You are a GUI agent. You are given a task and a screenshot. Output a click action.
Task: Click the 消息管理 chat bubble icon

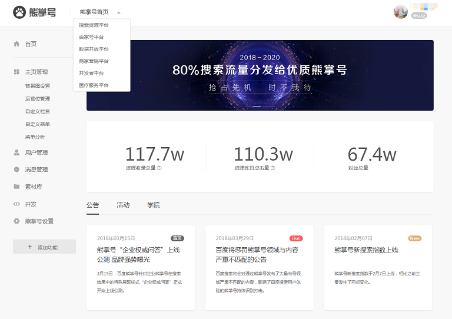click(x=16, y=170)
